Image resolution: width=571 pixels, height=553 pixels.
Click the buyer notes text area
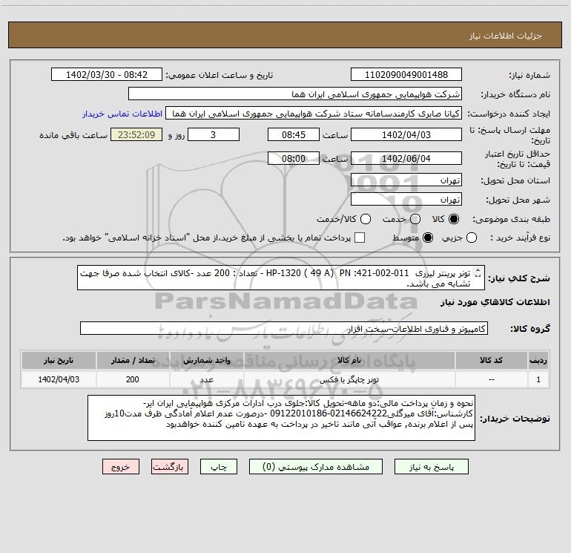pos(285,418)
